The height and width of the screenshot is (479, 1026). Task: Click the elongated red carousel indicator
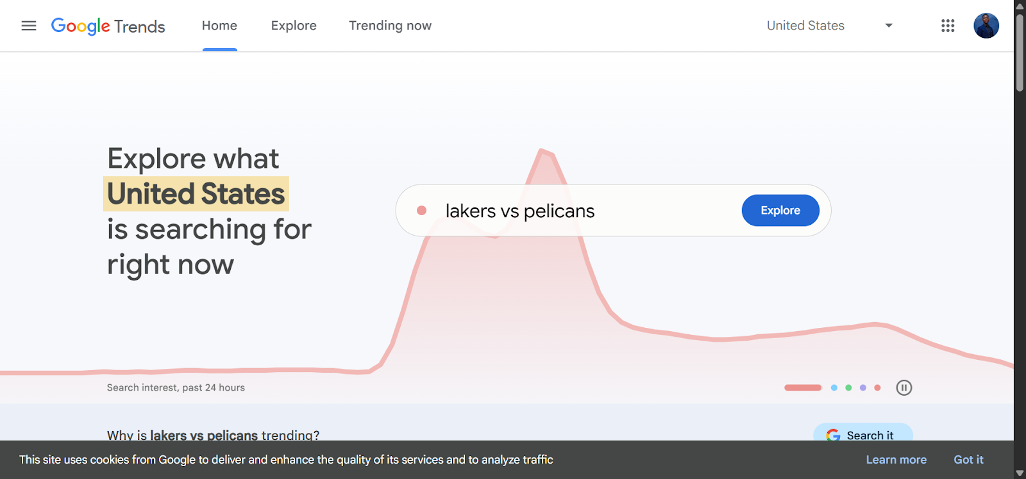point(803,387)
